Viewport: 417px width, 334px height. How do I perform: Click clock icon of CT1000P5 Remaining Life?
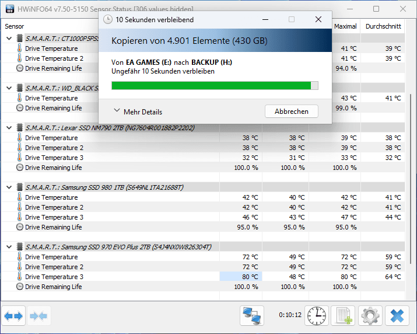(x=20, y=68)
